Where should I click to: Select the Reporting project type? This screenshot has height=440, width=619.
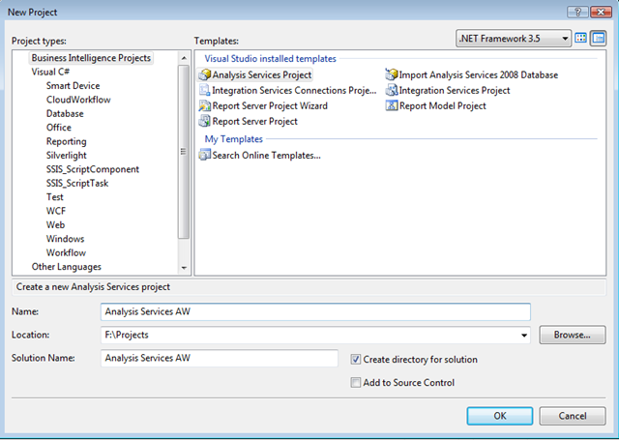pyautogui.click(x=67, y=141)
